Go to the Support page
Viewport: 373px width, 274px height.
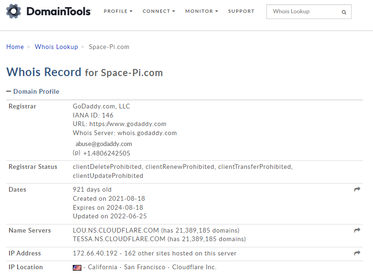241,11
